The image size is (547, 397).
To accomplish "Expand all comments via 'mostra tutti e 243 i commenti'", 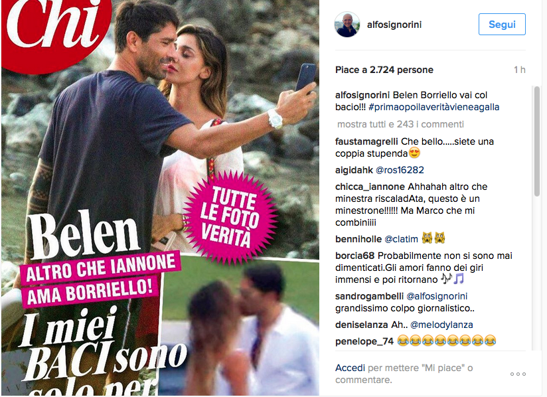I will point(400,124).
